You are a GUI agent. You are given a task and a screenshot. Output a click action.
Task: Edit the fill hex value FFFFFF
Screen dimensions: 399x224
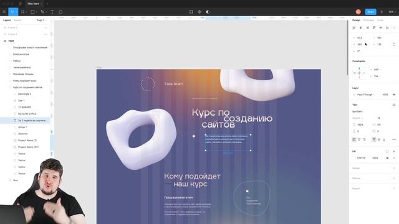point(361,158)
